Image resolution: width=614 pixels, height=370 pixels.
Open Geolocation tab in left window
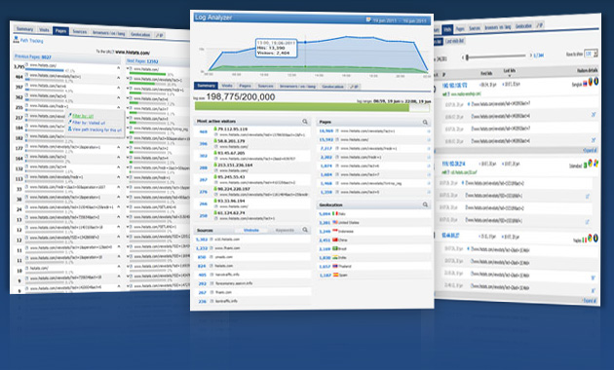pos(140,34)
